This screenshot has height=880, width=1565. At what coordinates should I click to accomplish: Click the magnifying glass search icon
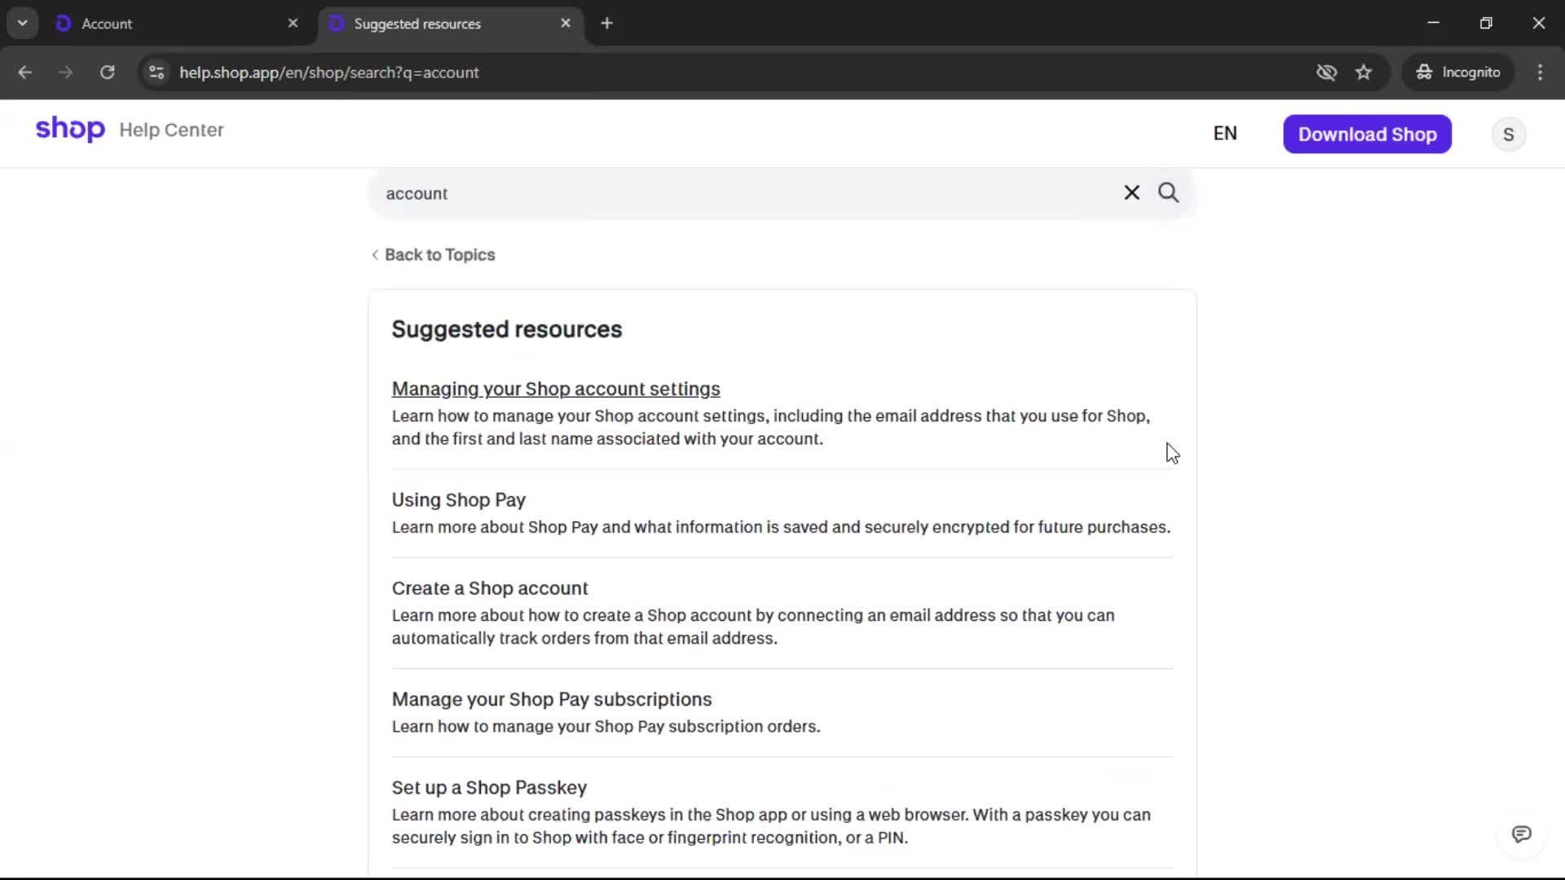point(1168,193)
